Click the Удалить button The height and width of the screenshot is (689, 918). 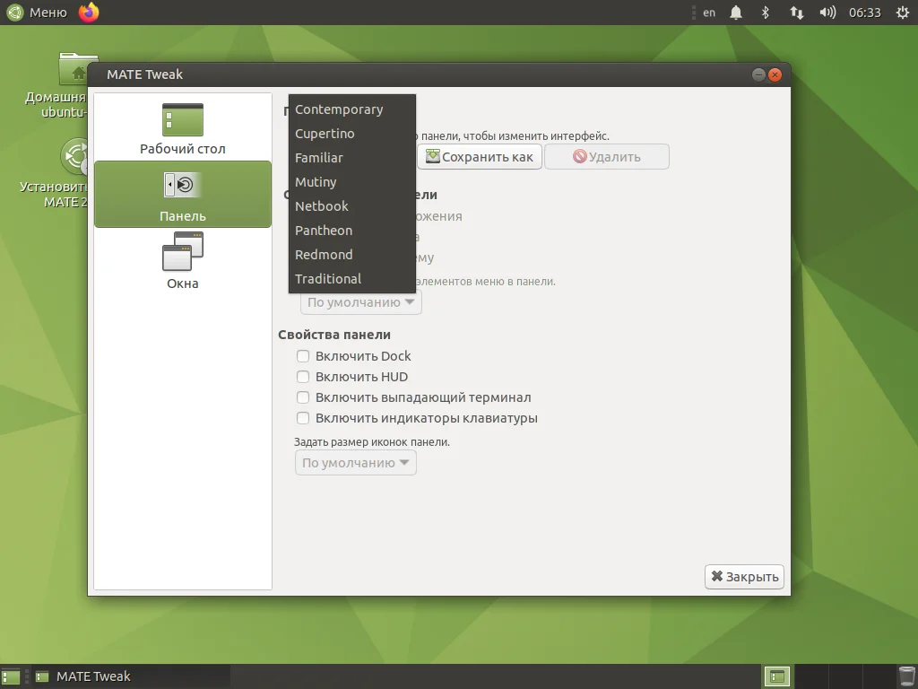pyautogui.click(x=607, y=157)
